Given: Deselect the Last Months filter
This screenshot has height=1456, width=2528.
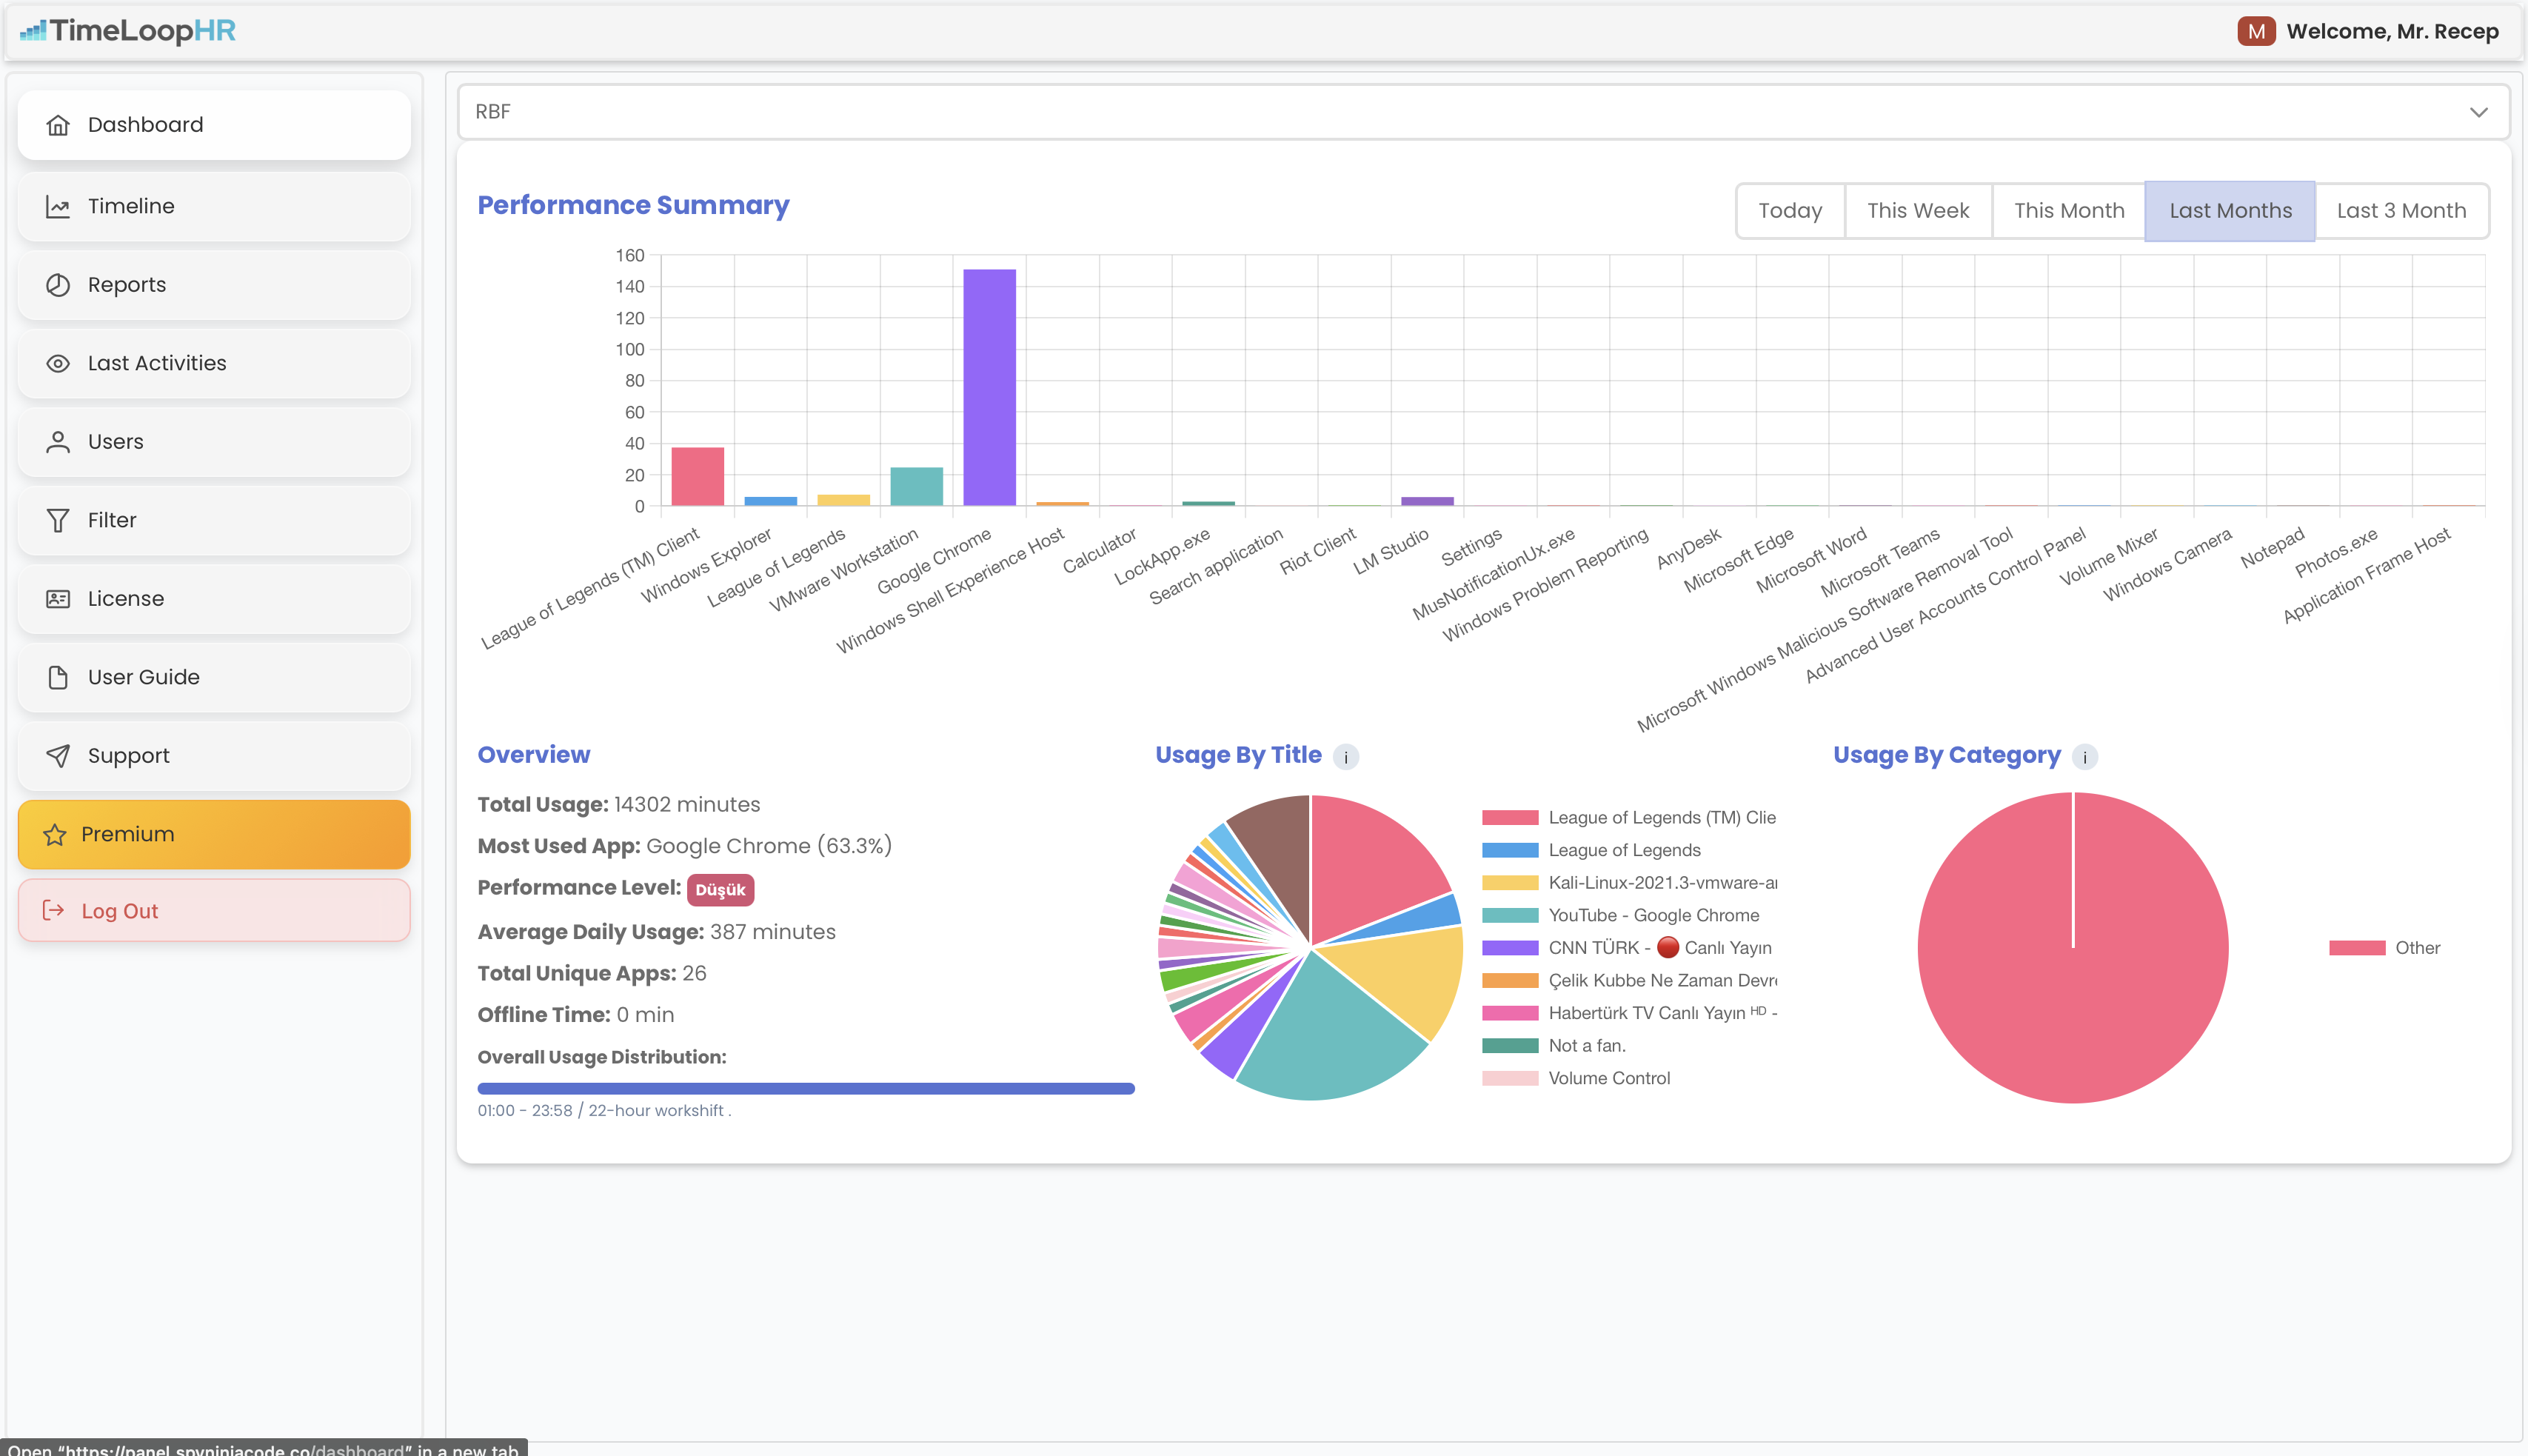Looking at the screenshot, I should (x=2230, y=210).
